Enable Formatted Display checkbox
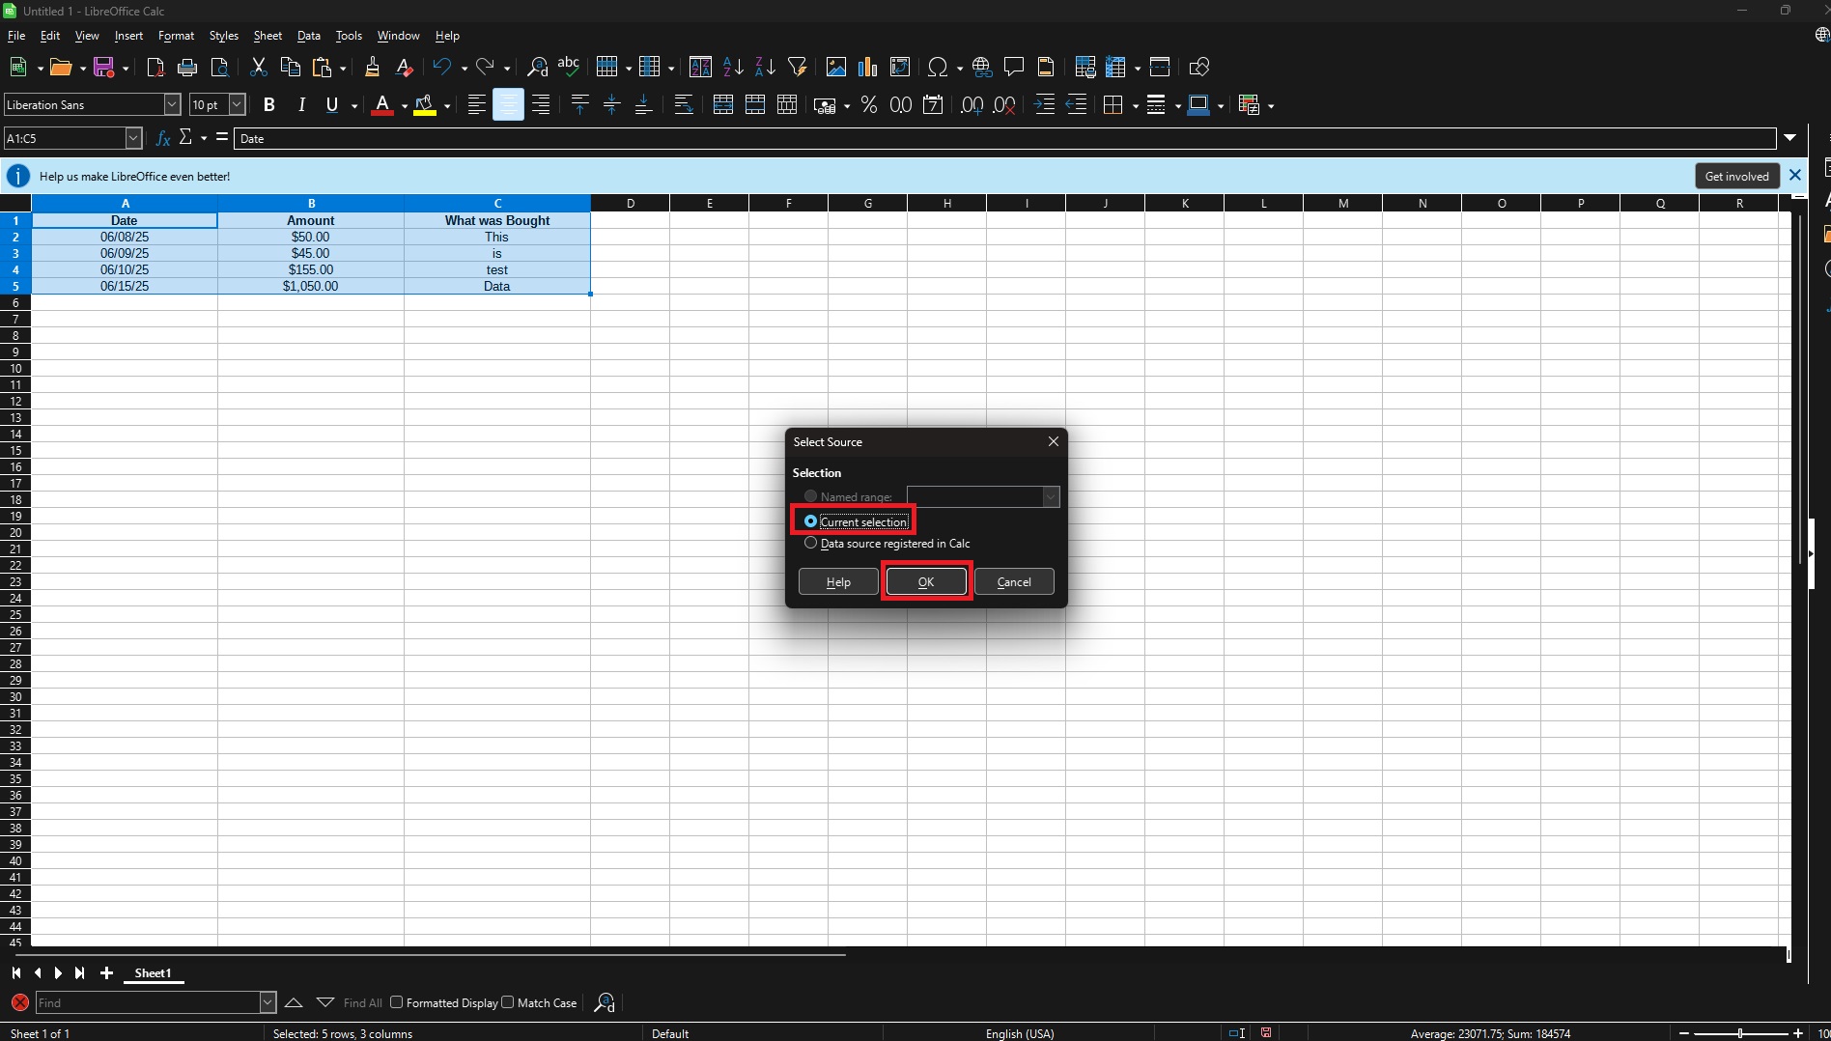Image resolution: width=1831 pixels, height=1041 pixels. [396, 1002]
